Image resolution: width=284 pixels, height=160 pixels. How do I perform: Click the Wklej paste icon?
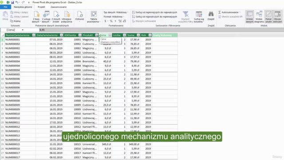pyautogui.click(x=5, y=16)
